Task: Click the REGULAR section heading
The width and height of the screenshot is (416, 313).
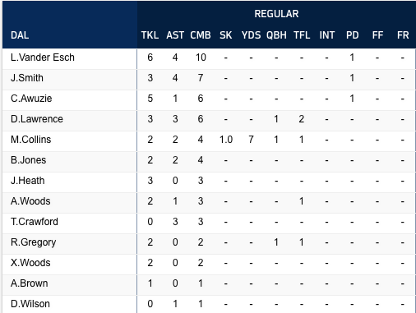Action: click(x=276, y=14)
